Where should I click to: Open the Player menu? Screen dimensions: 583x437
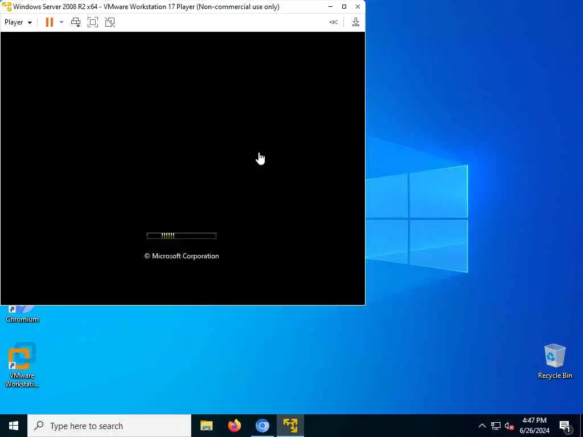(18, 22)
